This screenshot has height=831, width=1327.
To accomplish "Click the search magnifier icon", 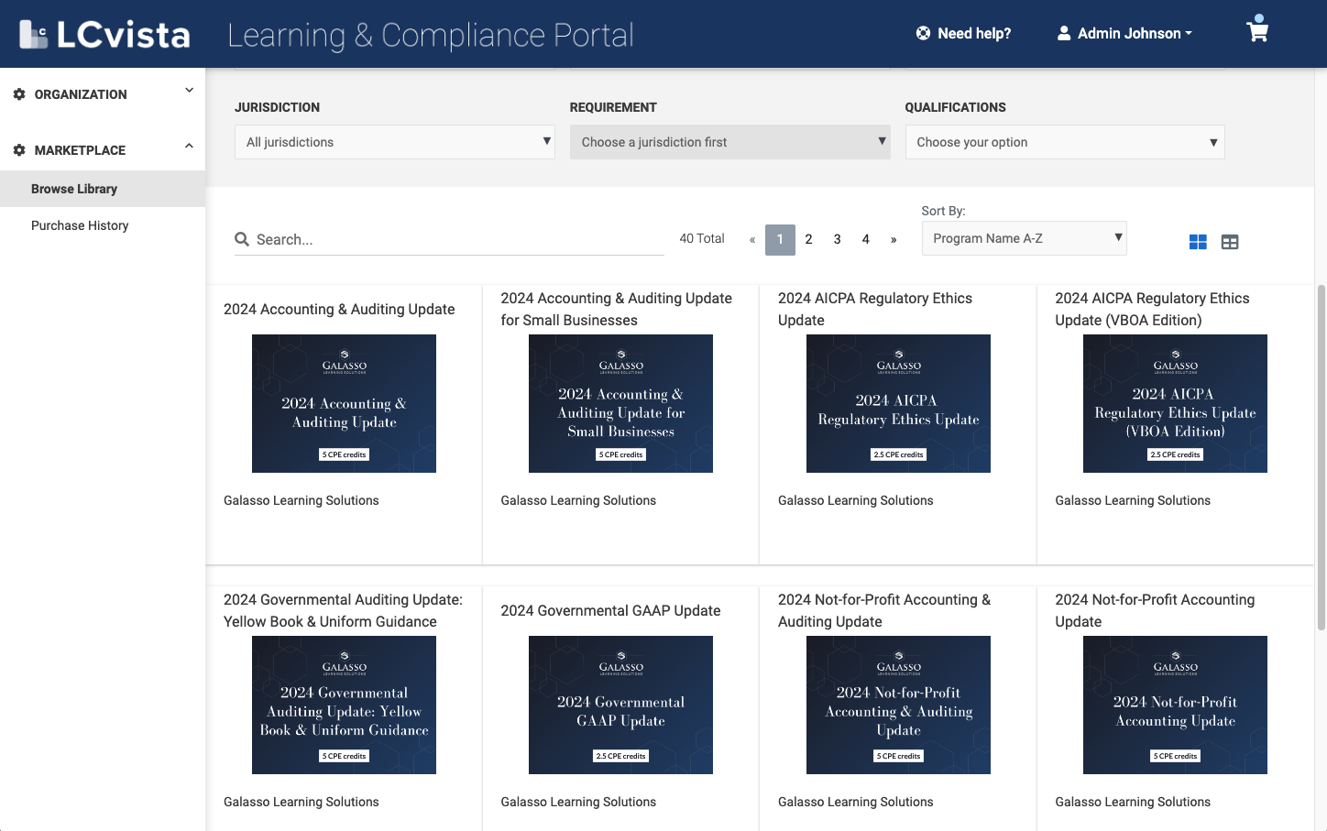I will click(x=242, y=239).
